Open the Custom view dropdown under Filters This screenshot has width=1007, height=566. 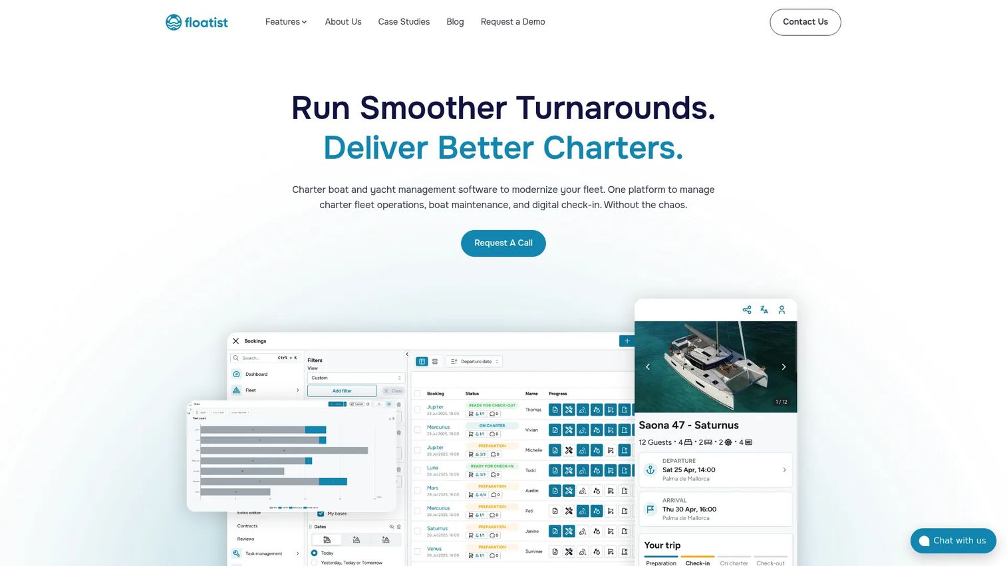[x=356, y=378]
